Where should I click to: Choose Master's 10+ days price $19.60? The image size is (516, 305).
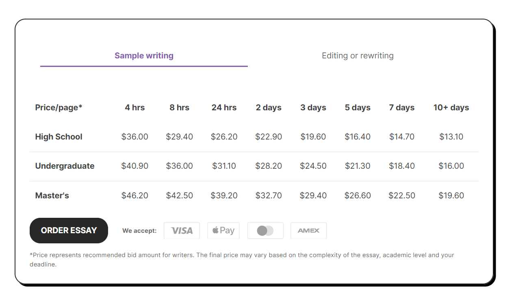(451, 195)
